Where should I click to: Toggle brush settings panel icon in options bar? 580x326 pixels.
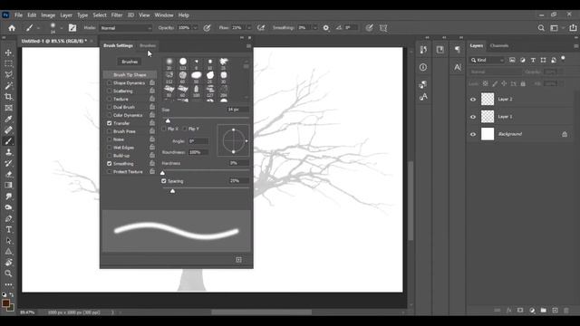coord(72,28)
